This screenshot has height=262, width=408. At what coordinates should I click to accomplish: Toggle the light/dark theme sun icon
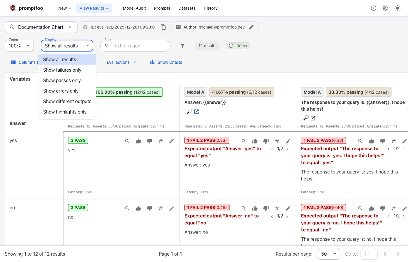[x=397, y=8]
